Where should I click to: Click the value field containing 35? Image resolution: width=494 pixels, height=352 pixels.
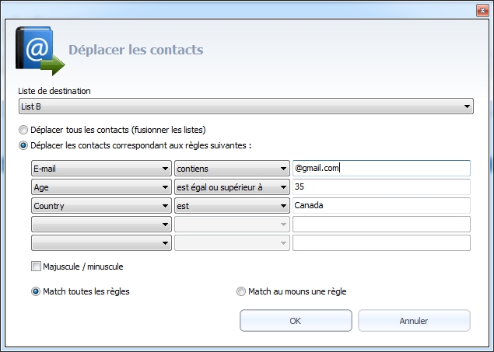pos(381,187)
